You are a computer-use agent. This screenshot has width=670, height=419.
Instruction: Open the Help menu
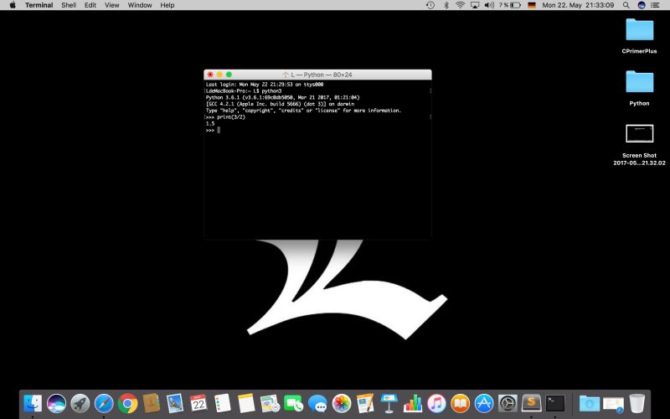coord(167,5)
